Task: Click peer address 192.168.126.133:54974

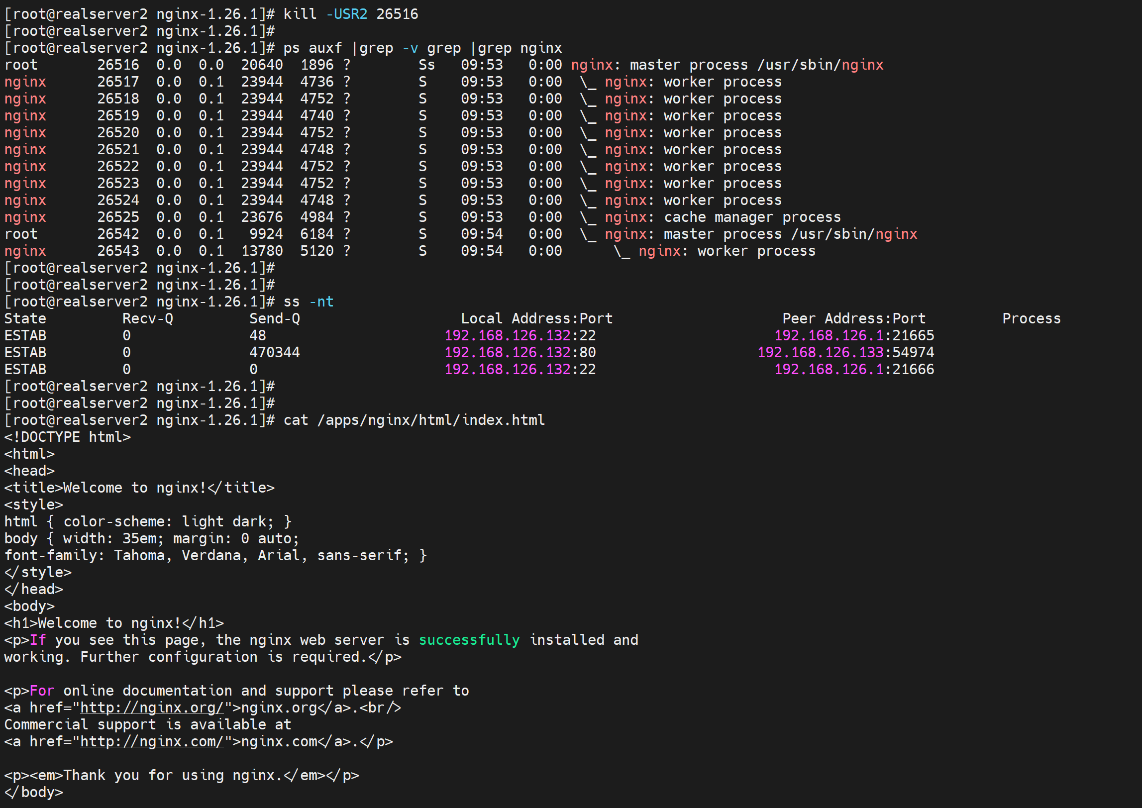Action: tap(845, 352)
